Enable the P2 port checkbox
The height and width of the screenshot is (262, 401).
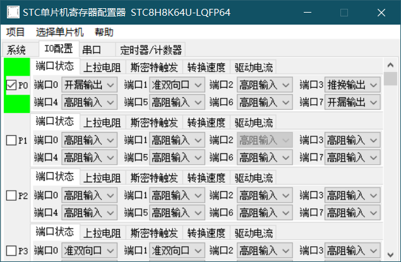pyautogui.click(x=11, y=196)
